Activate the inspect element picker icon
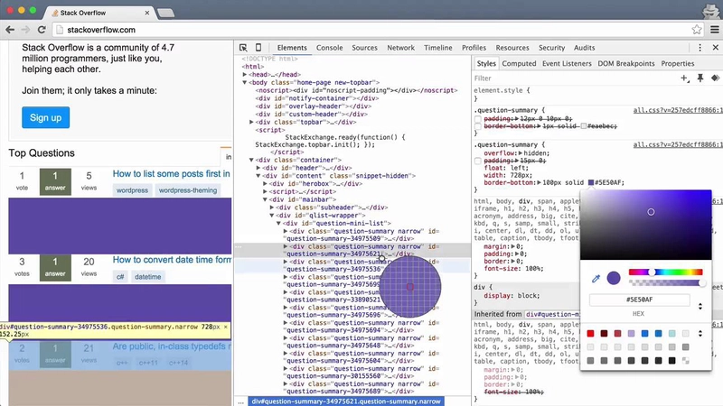 (x=243, y=48)
